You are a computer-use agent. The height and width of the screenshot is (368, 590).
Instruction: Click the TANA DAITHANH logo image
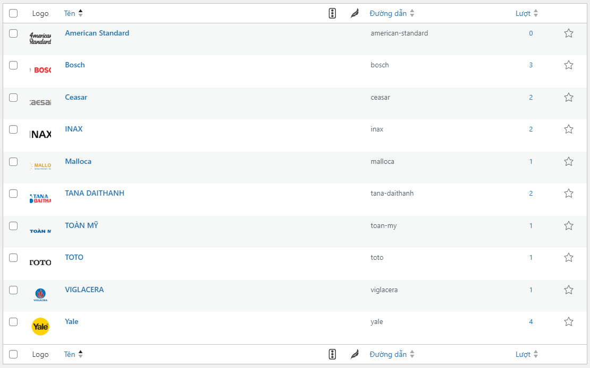[x=40, y=198]
